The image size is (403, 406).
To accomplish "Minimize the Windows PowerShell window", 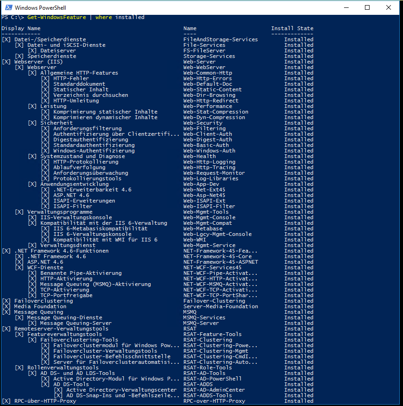I will point(346,7).
